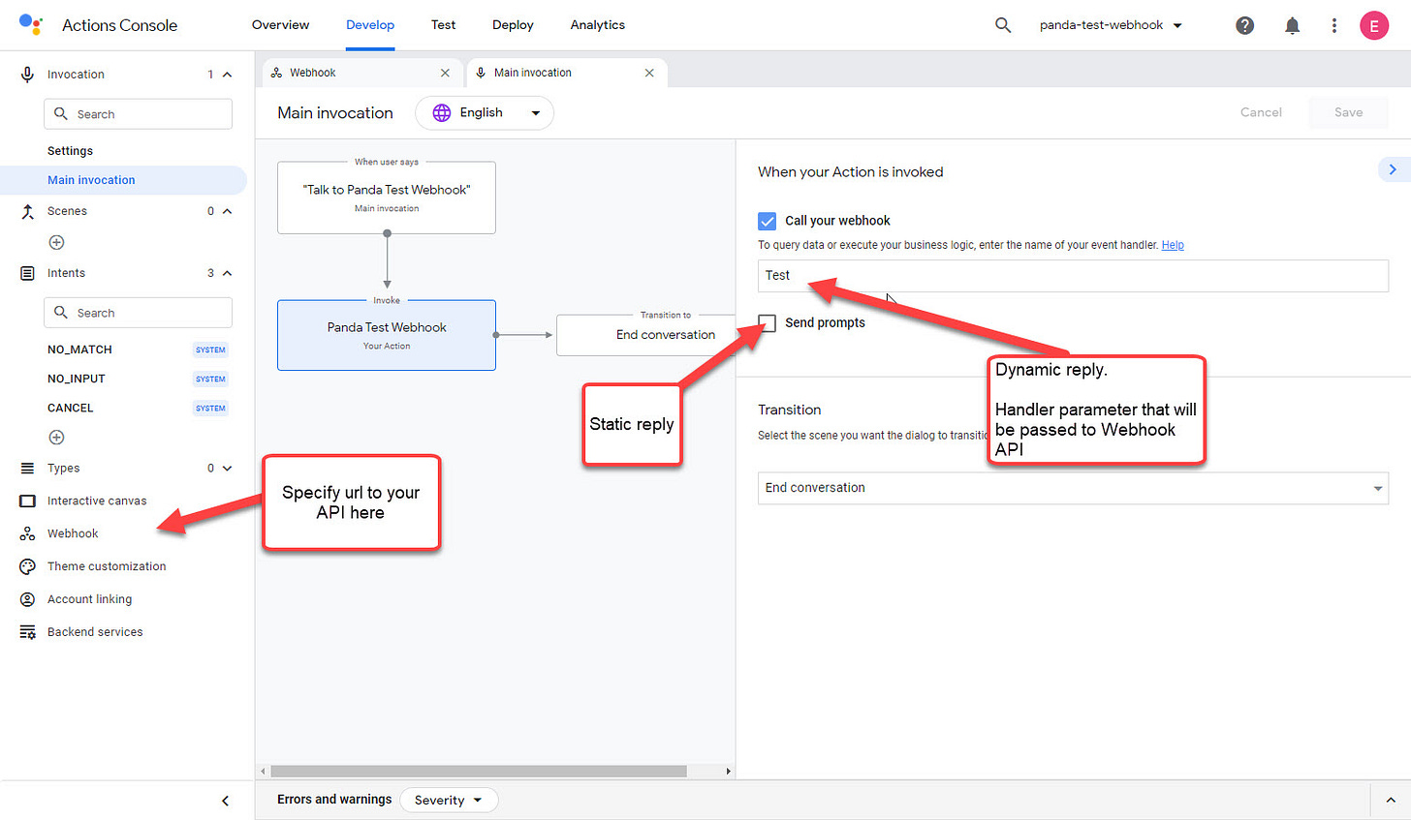The height and width of the screenshot is (820, 1411).
Task: Collapse the right panel with blue chevron
Action: coord(1393,169)
